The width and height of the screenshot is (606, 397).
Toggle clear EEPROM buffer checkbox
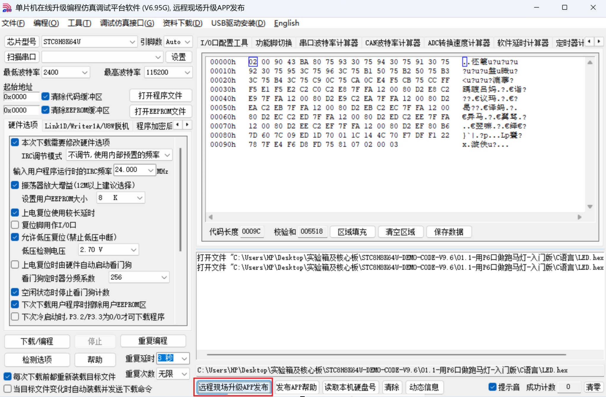point(45,110)
